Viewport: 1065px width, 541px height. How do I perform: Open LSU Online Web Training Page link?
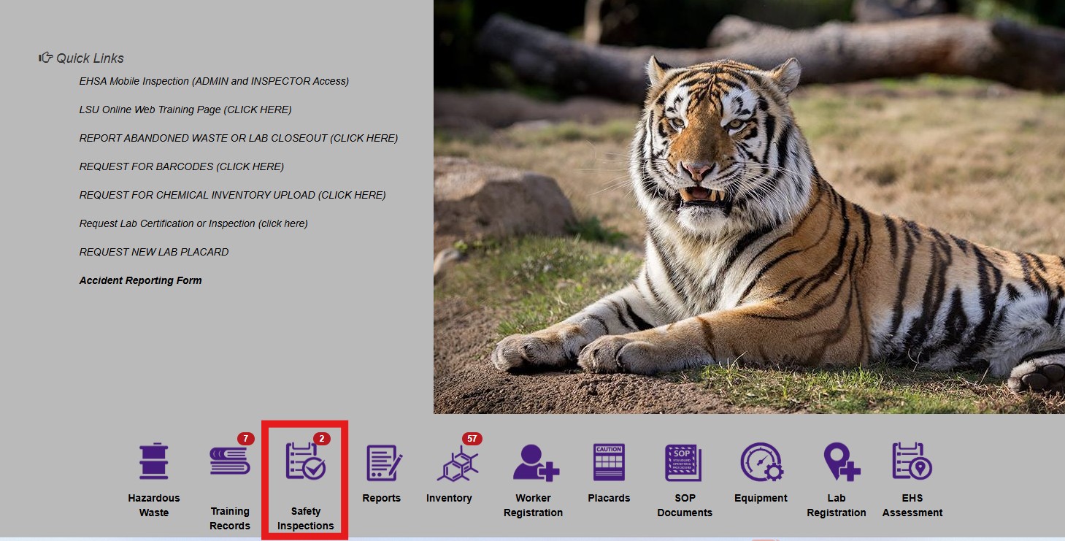tap(185, 110)
